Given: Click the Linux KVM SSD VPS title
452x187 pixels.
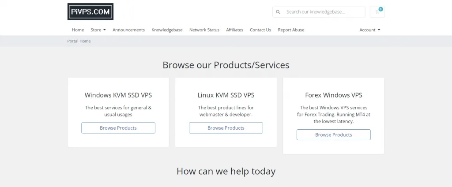Looking at the screenshot, I should (x=226, y=95).
